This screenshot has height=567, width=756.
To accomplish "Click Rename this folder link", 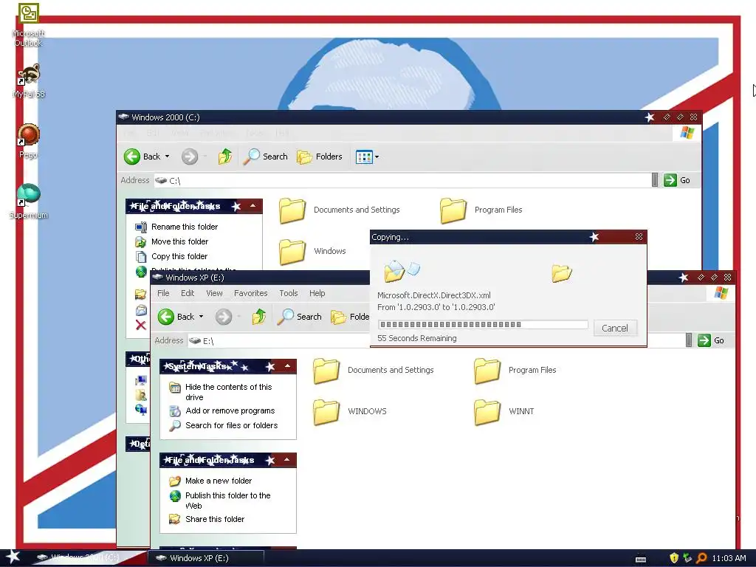I will tap(184, 227).
